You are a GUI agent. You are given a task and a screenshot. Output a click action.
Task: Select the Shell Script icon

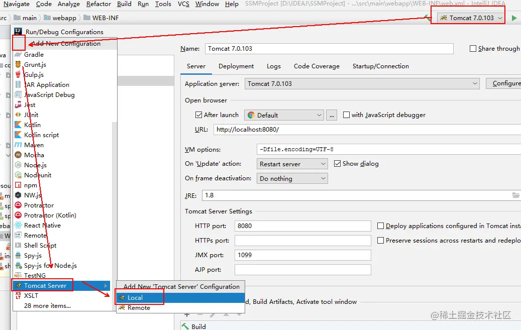[18, 245]
